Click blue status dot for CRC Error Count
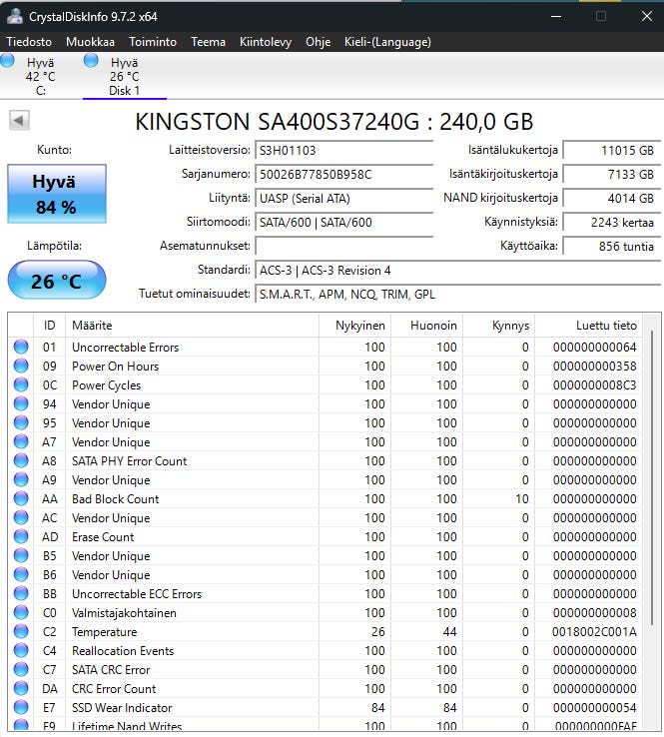This screenshot has width=664, height=737. tap(21, 689)
